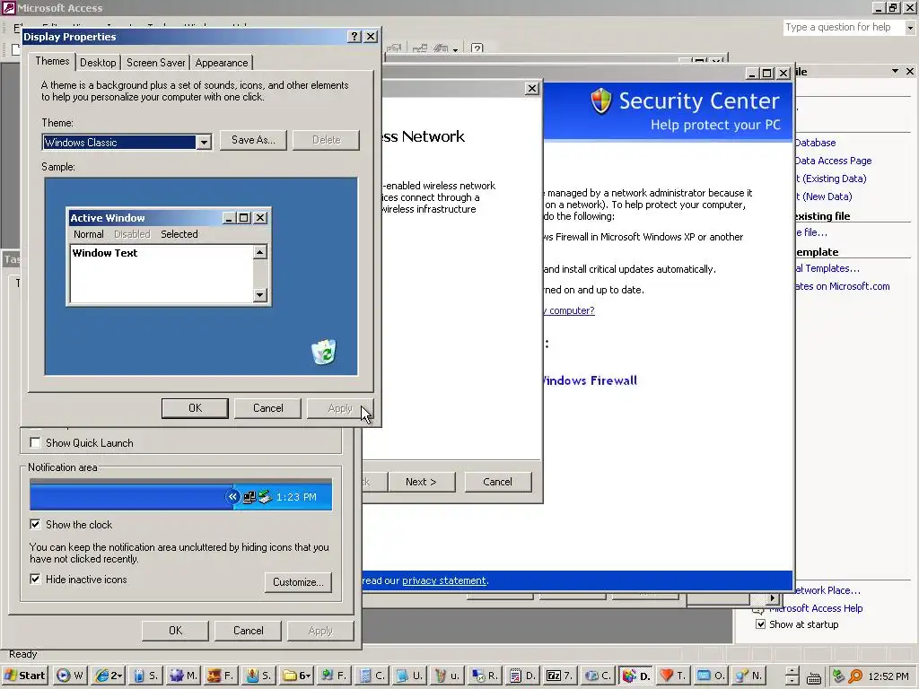The width and height of the screenshot is (919, 689).
Task: Click the Microsoft Access title bar key icon
Action: [9, 7]
